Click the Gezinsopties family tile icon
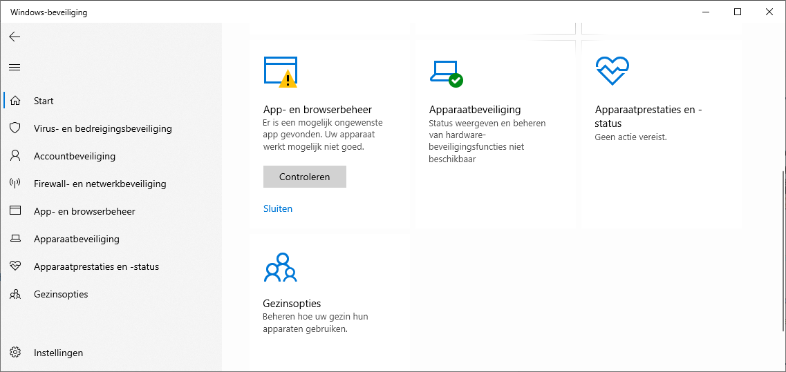 point(280,267)
